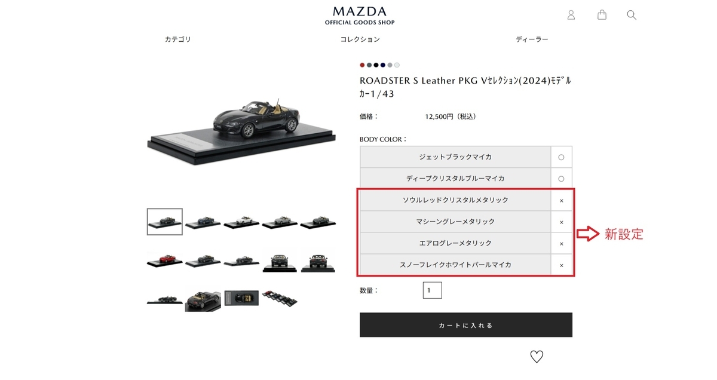Open the カテゴリ menu
Screen dimensions: 717x380
tap(178, 39)
